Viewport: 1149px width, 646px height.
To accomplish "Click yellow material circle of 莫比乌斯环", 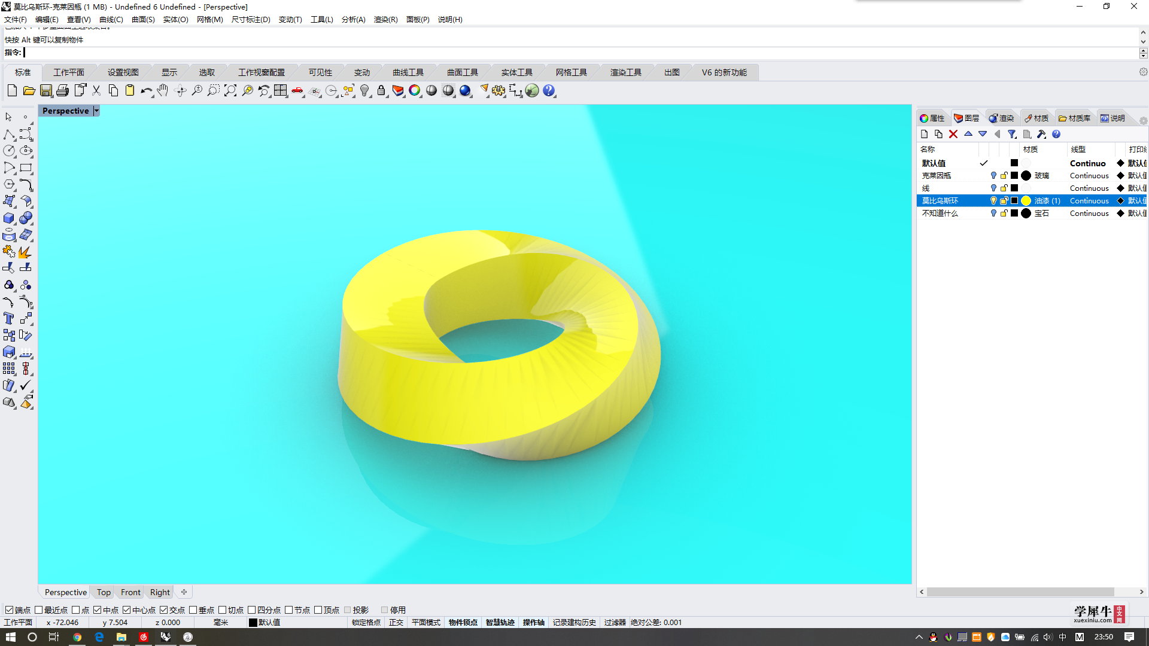I will [x=1026, y=201].
